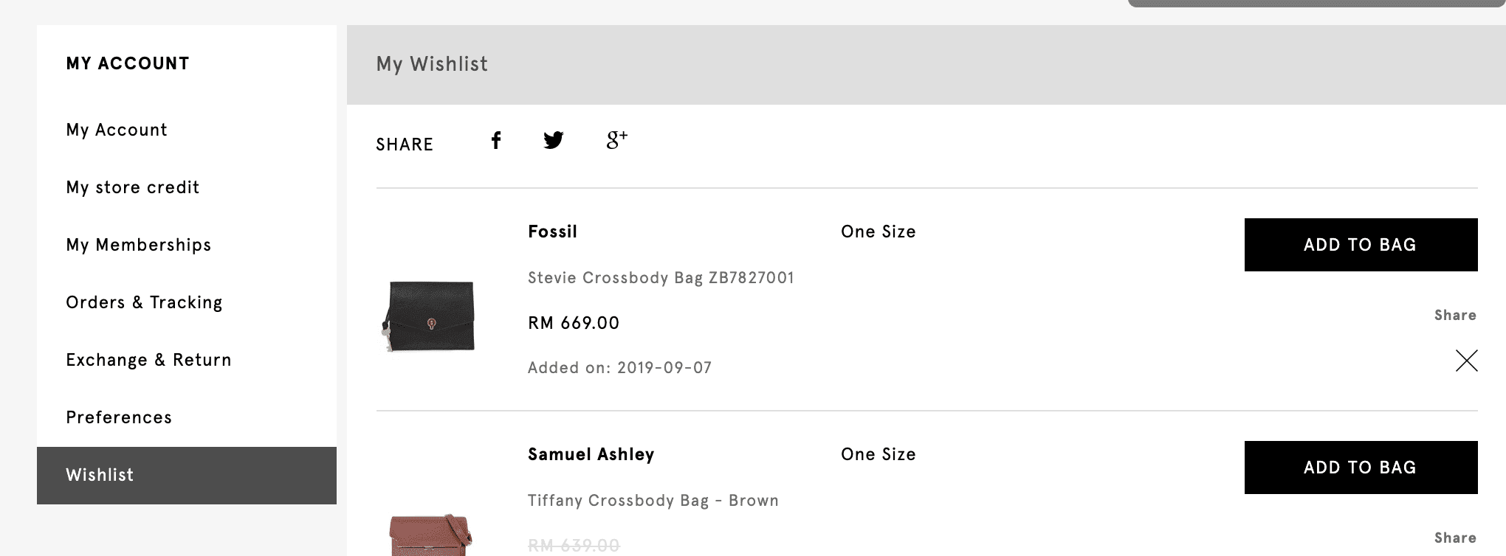The image size is (1506, 556).
Task: Open Stevie Crossbody Bag ZB7827001 product link
Action: coord(661,278)
